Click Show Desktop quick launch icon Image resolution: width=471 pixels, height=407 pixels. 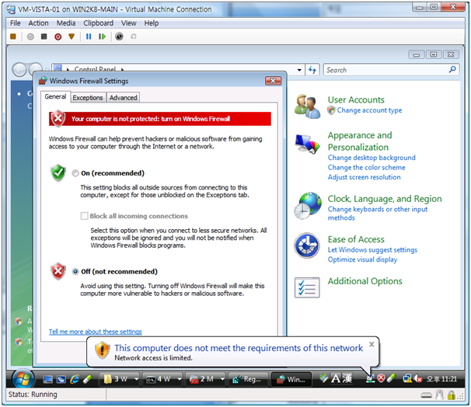click(x=47, y=379)
